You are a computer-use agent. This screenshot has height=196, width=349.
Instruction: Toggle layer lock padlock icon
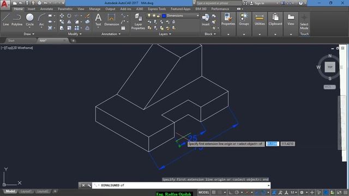coord(158,16)
